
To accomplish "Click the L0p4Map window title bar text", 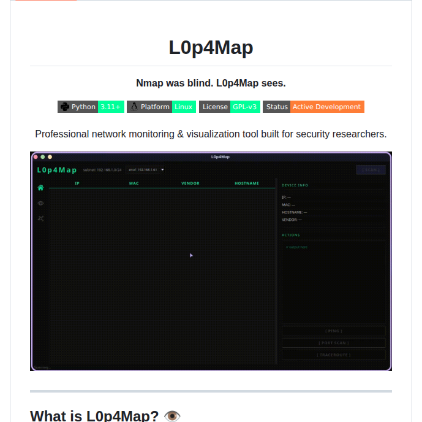I will click(x=220, y=157).
